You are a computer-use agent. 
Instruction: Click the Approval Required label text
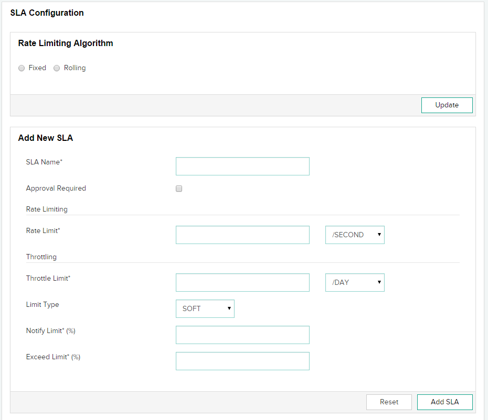point(56,188)
